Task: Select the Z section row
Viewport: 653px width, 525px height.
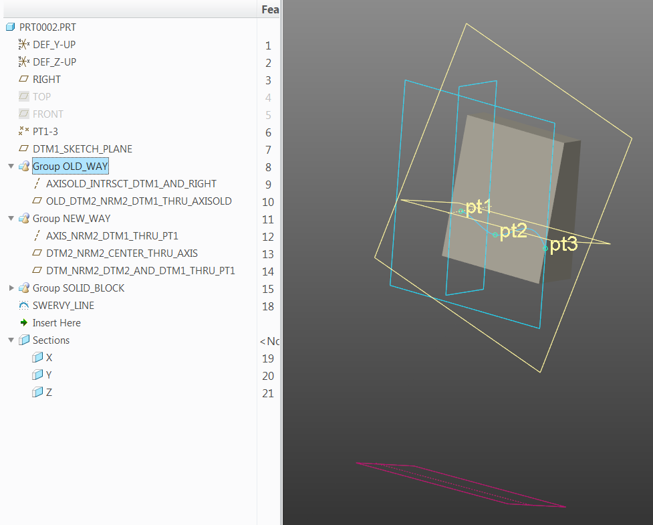Action: coord(49,393)
